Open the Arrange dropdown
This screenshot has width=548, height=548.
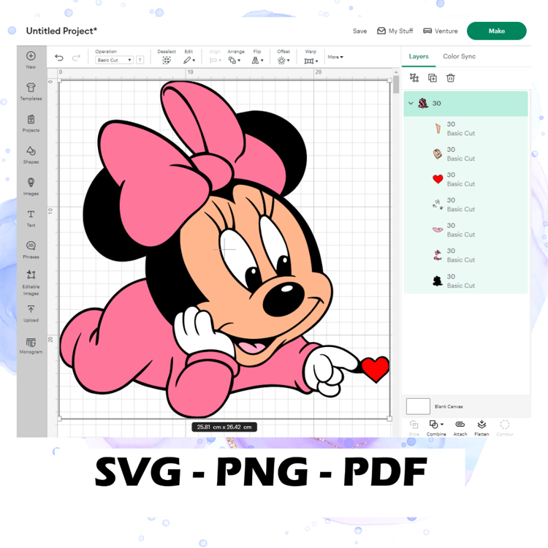tap(234, 61)
